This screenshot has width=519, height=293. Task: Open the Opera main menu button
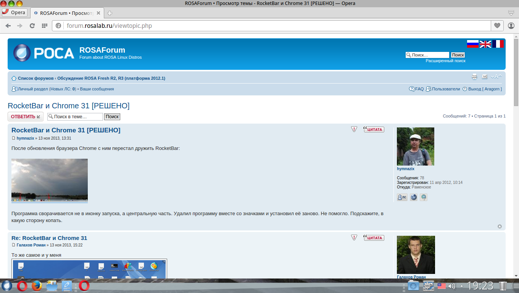pyautogui.click(x=14, y=13)
